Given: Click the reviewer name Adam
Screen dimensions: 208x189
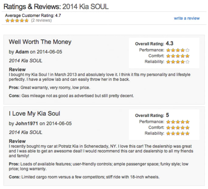Looking at the screenshot, I should (x=22, y=52).
